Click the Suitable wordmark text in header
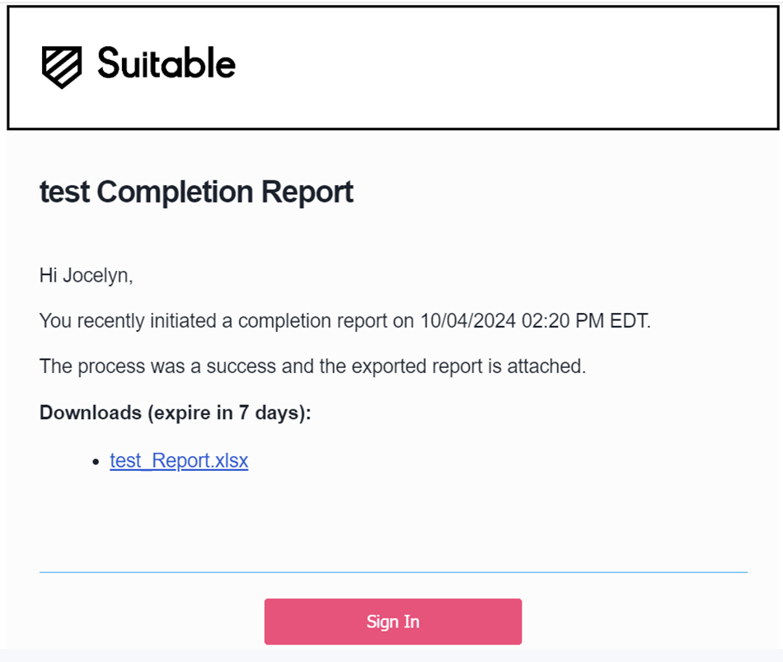Image resolution: width=783 pixels, height=662 pixels. (x=166, y=63)
